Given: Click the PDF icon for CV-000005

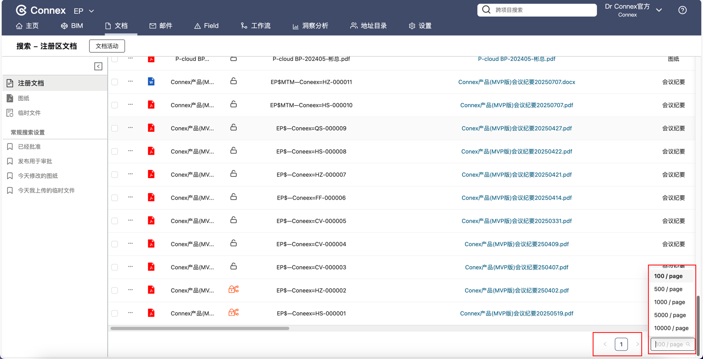Looking at the screenshot, I should tap(151, 221).
